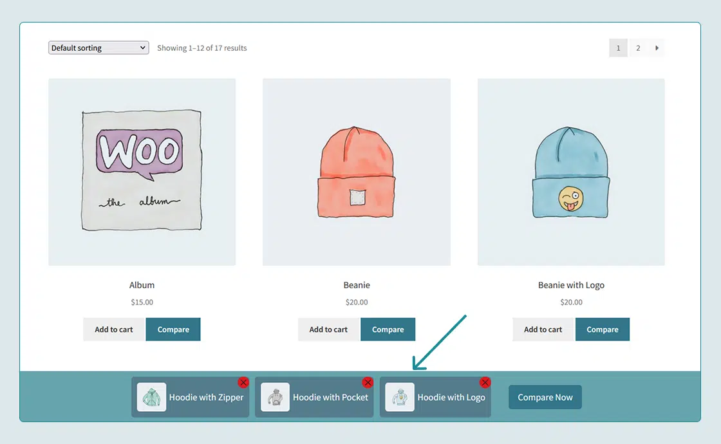
Task: Select page 1 in pagination
Action: pyautogui.click(x=618, y=48)
